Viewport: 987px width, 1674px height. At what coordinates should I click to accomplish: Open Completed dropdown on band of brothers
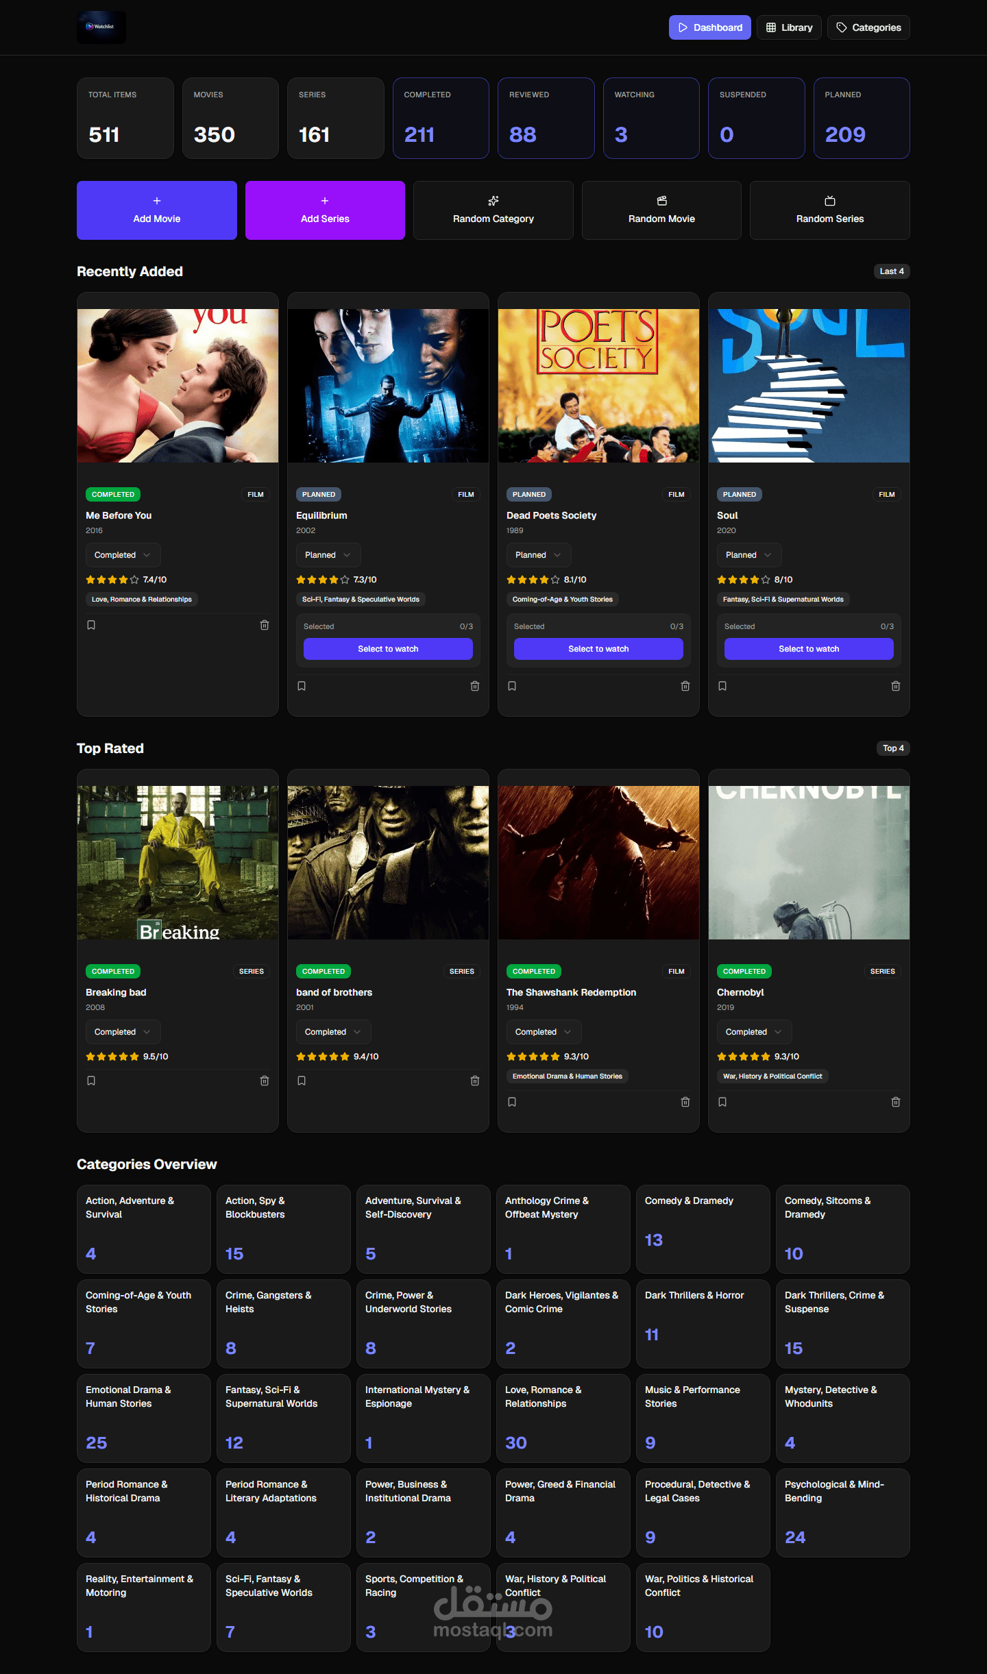334,1032
